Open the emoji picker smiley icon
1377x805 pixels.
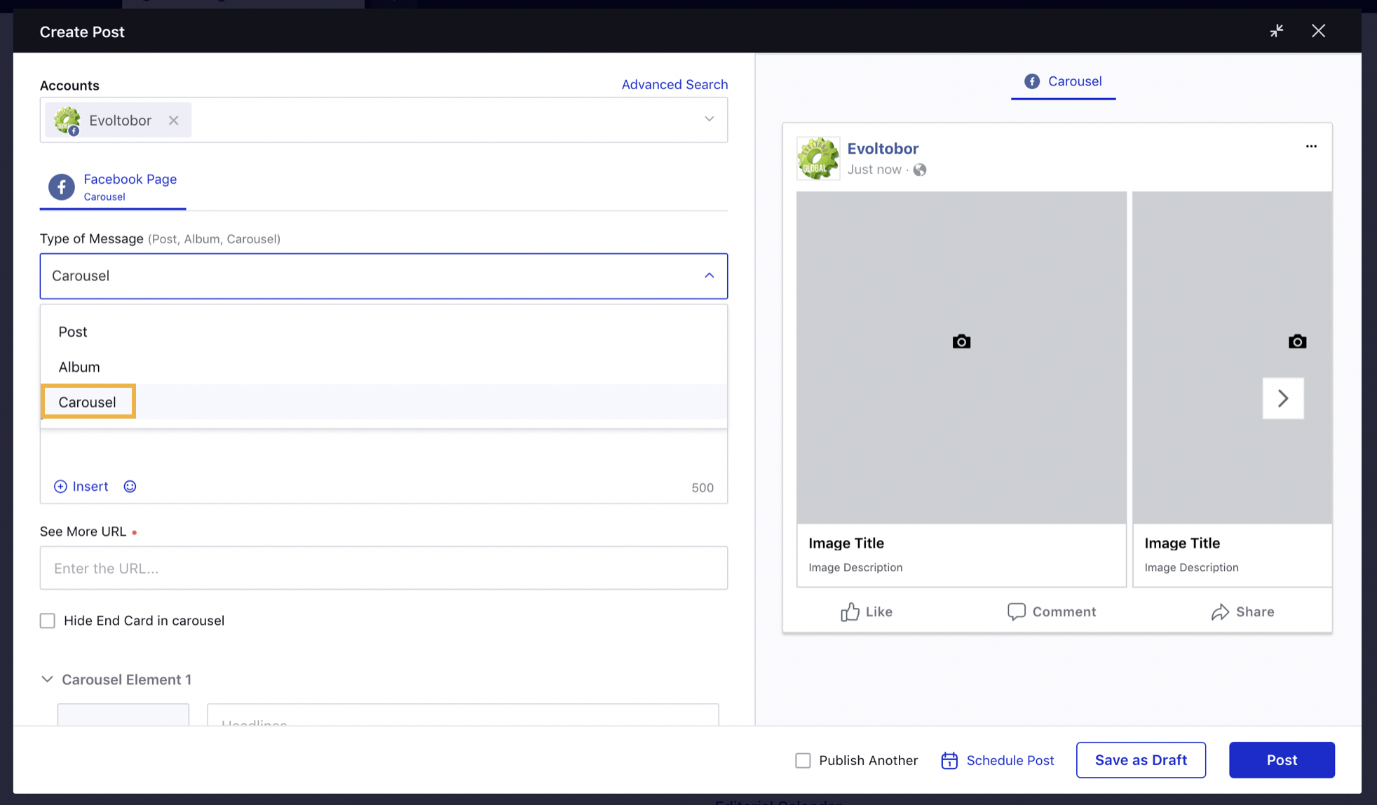pyautogui.click(x=130, y=487)
